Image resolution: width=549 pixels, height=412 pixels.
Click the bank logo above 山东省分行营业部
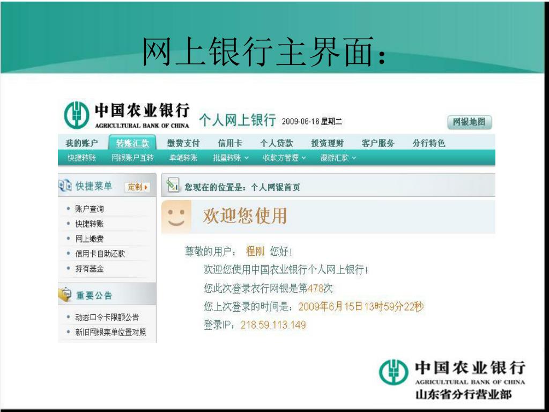pyautogui.click(x=452, y=372)
